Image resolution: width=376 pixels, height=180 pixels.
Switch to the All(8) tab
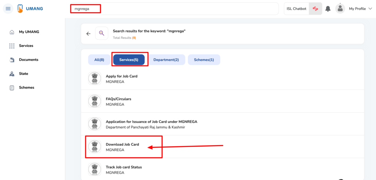pyautogui.click(x=99, y=60)
